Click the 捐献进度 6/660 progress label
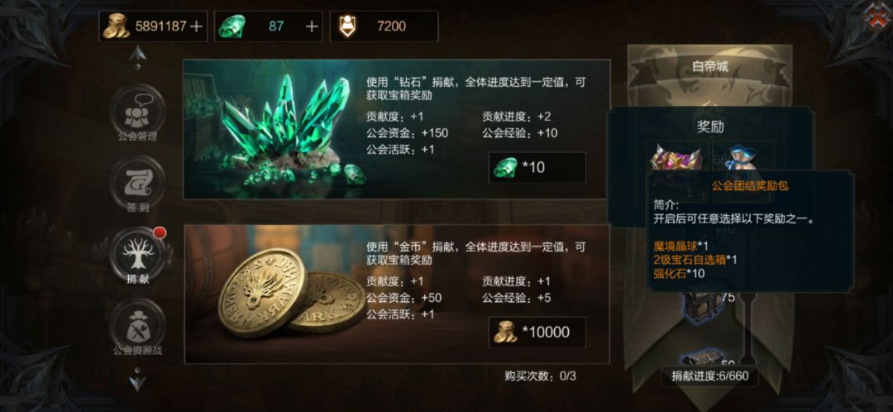 coord(709,376)
